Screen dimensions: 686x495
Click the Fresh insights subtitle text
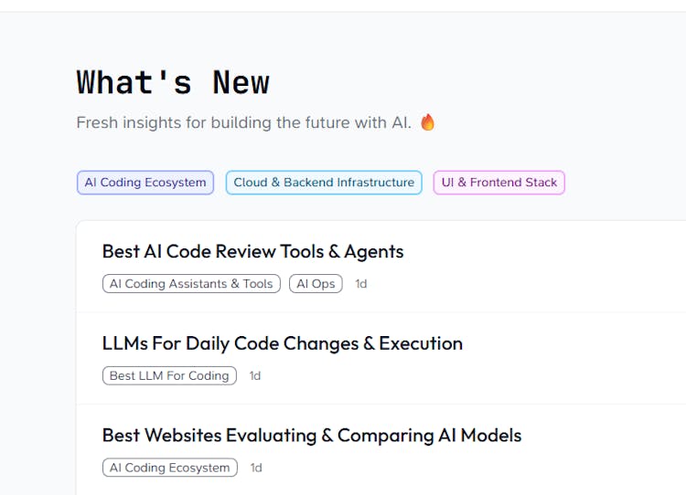[x=243, y=122]
